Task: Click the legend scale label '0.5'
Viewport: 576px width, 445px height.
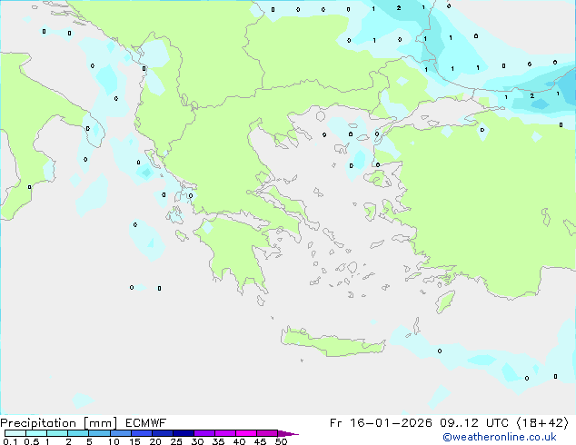Action: 32,441
